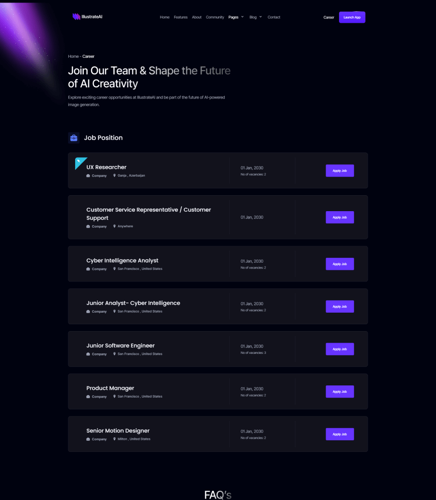Click the location pin beside Milton, United States
436x500 pixels.
(x=115, y=439)
